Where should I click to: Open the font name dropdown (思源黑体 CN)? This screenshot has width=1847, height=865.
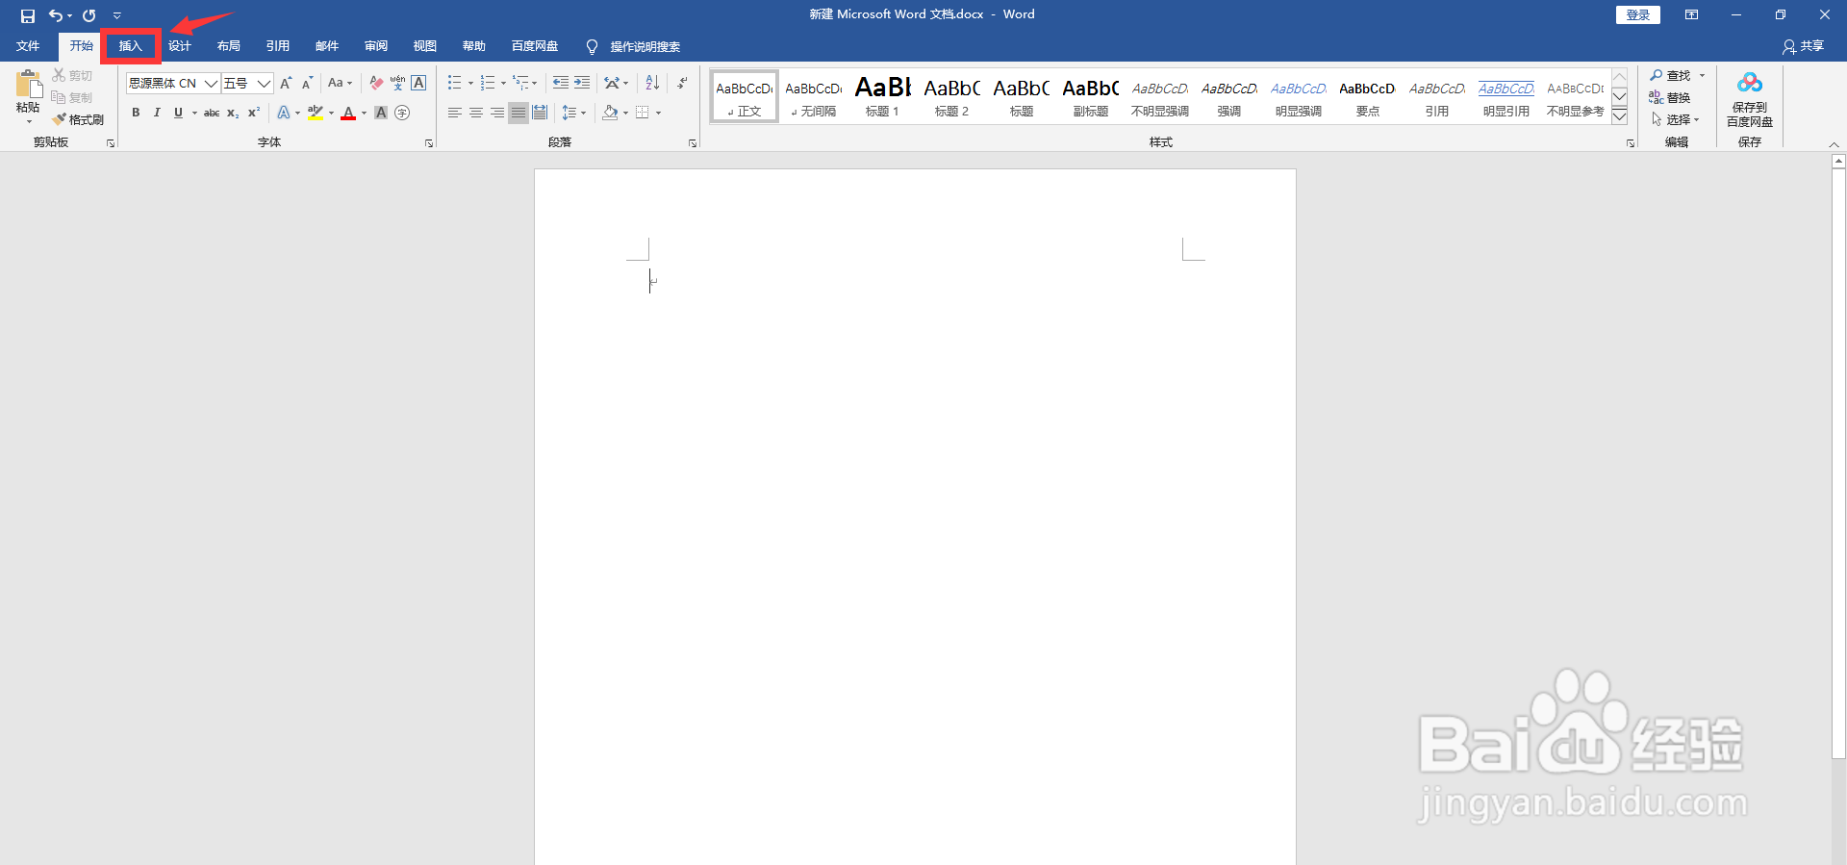pos(211,83)
